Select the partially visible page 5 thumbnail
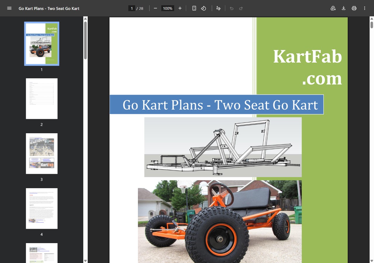Viewport: 374px width, 263px height. click(42, 253)
